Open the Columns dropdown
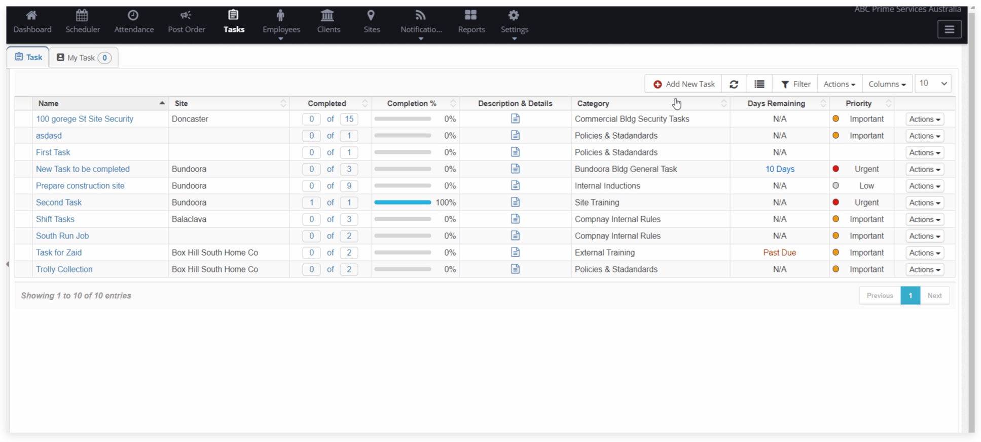 click(887, 84)
